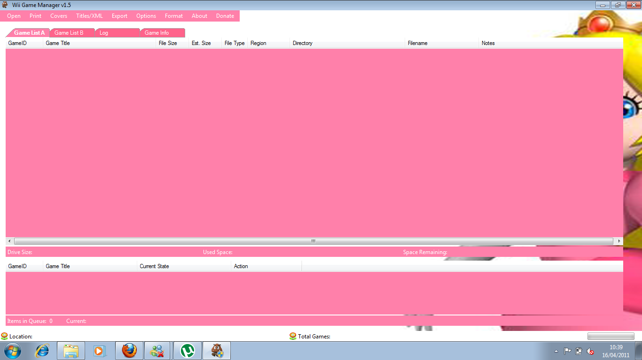Switch to uTorrent on the taskbar
Viewport: 642px width, 360px height.
coord(188,351)
